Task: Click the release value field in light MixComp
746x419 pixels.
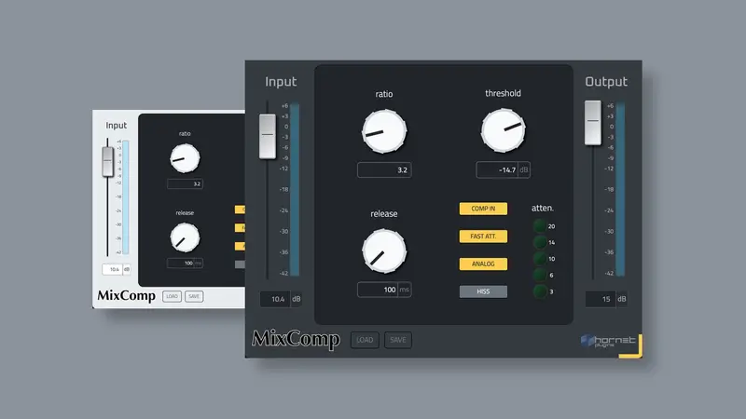Action: [x=185, y=263]
